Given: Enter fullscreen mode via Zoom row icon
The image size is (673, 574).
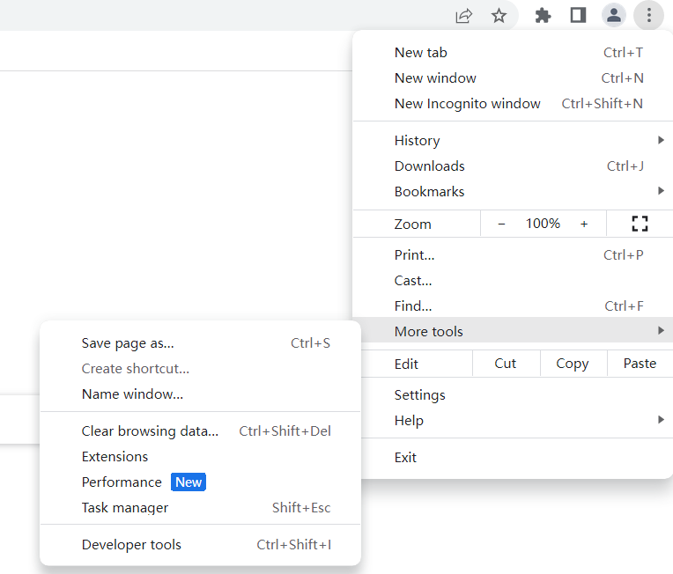Looking at the screenshot, I should [640, 224].
